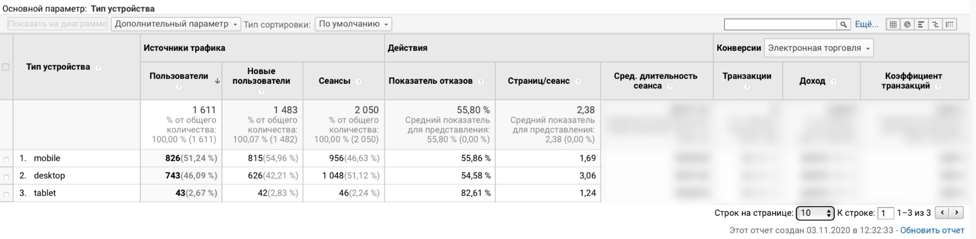Viewport: 976px width, 239px height.
Task: Sort by Доход column header
Action: coord(812,81)
